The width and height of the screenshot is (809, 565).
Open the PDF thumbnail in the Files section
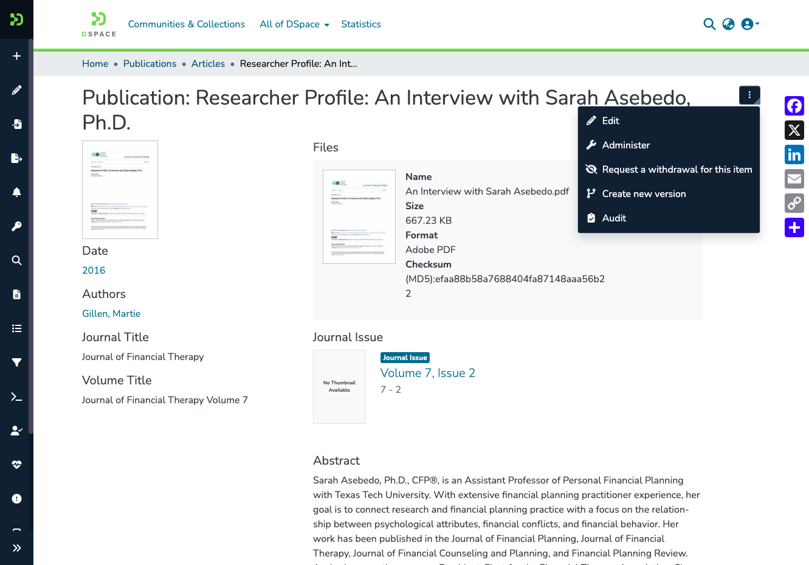coord(359,217)
